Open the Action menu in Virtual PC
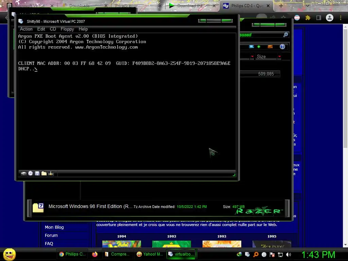Viewport: 348px width, 261px height. coord(26,29)
